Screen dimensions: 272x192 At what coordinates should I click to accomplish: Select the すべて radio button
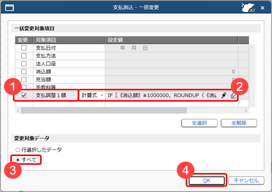(17, 160)
